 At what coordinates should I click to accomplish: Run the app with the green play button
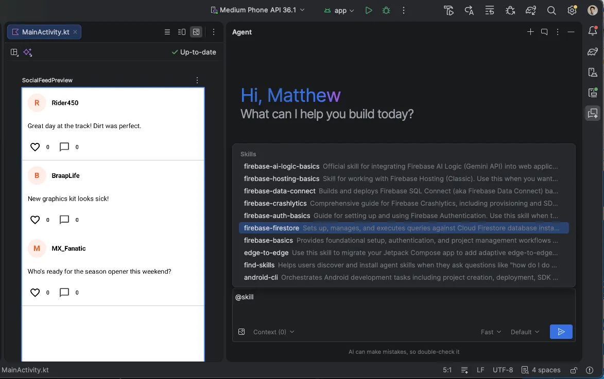tap(369, 10)
